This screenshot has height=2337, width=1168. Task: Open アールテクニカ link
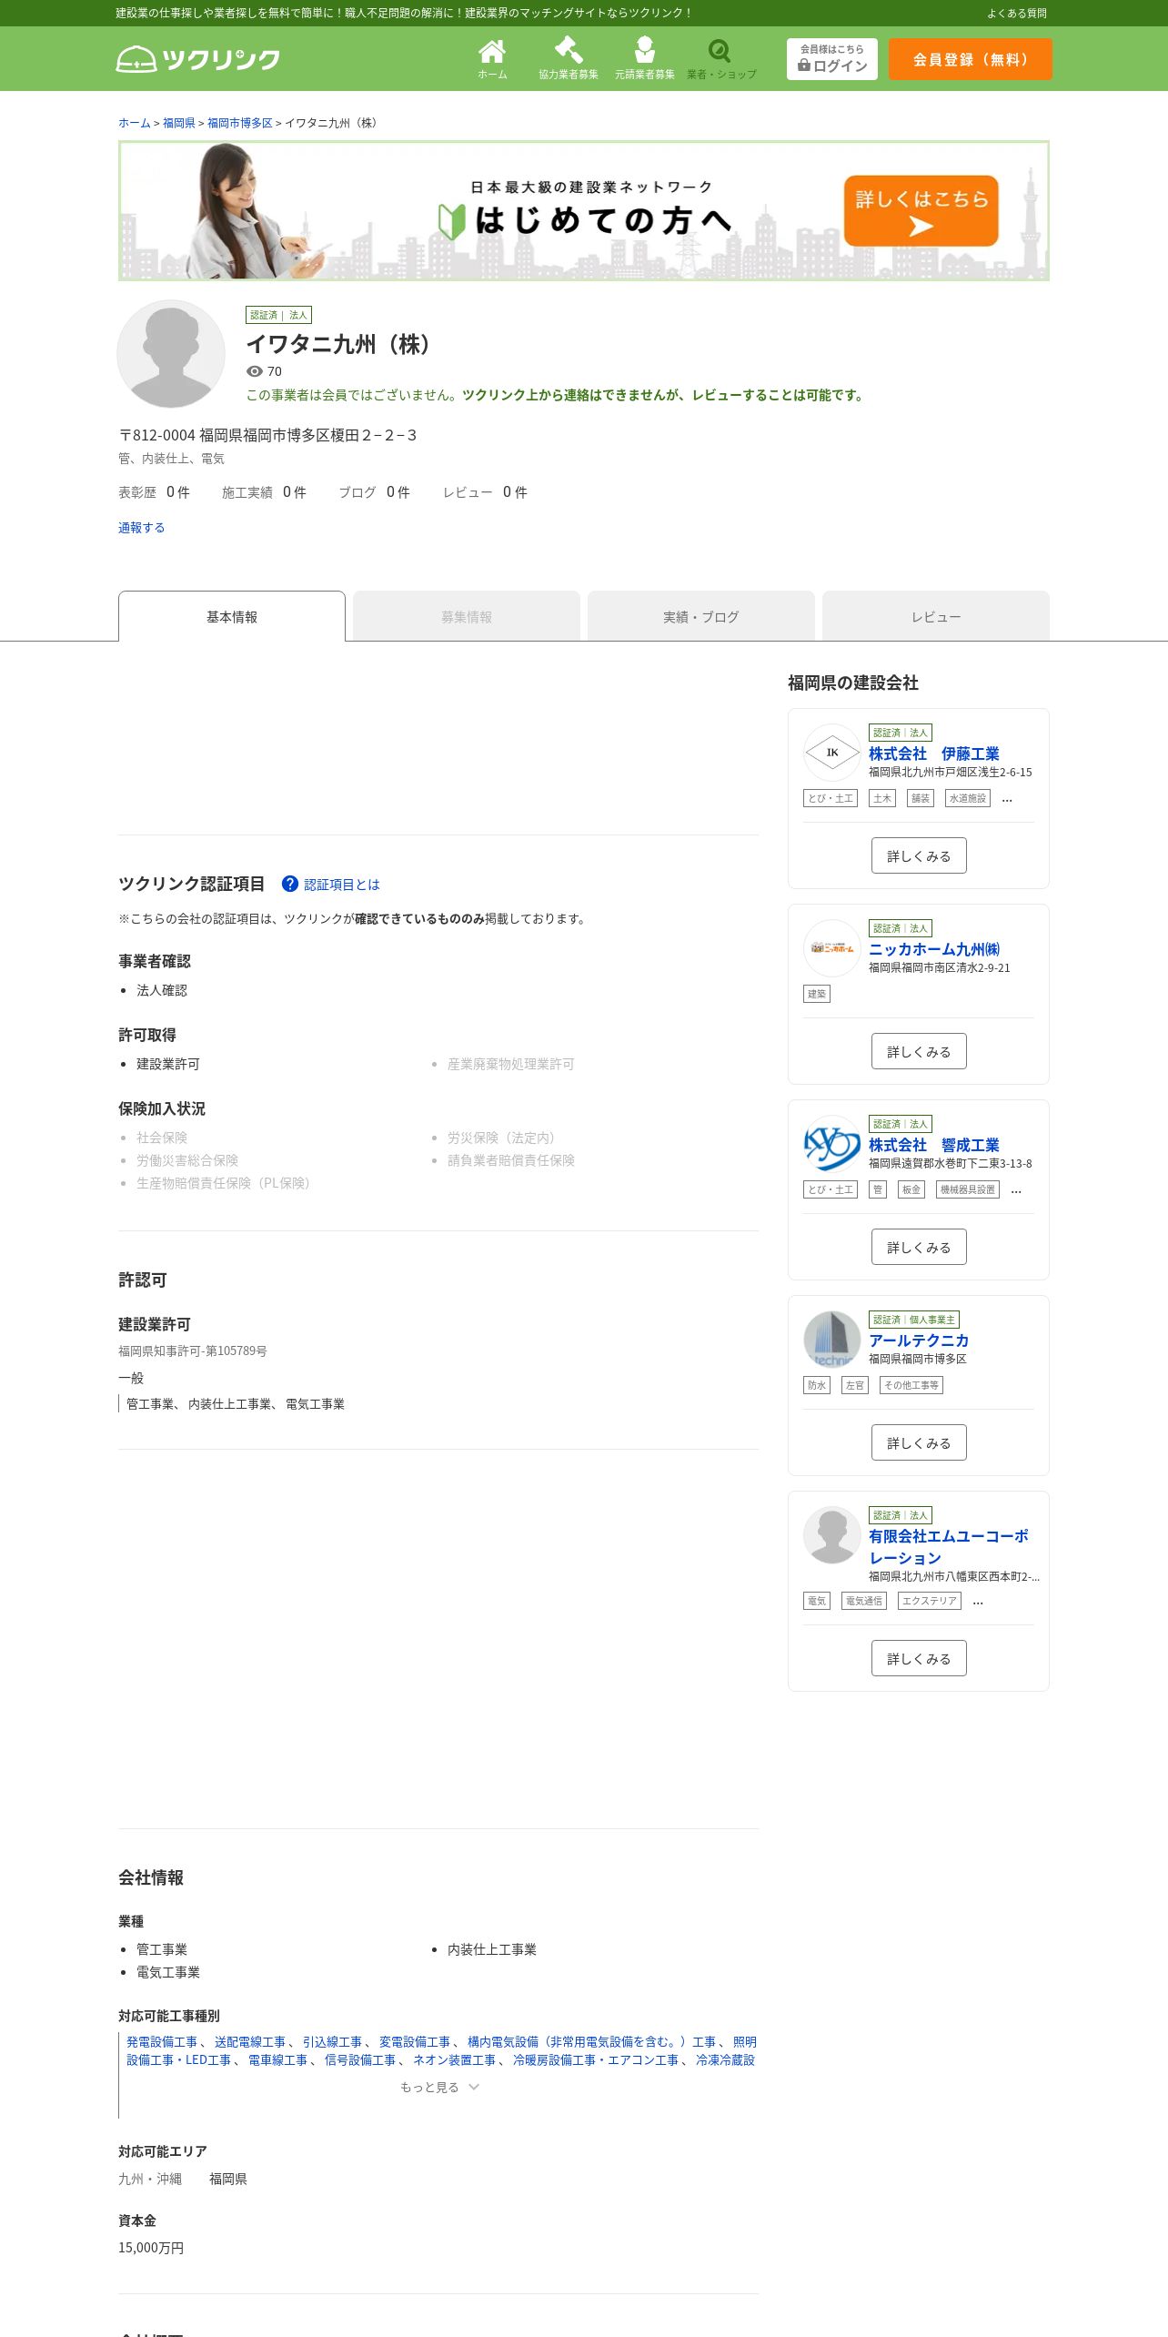pos(919,1340)
